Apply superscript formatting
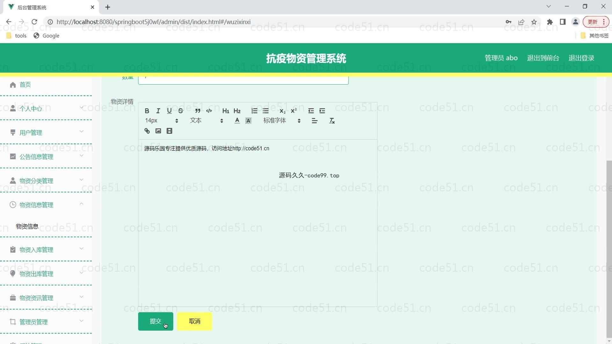Viewport: 612px width, 344px height. click(294, 111)
